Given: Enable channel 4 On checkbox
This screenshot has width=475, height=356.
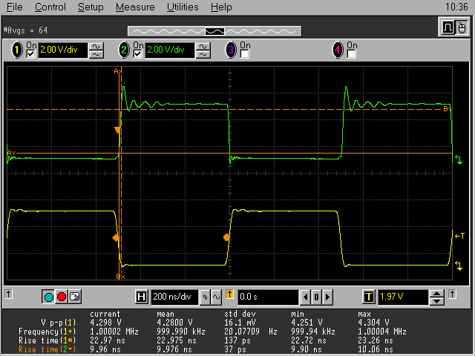Looking at the screenshot, I should click(x=351, y=54).
